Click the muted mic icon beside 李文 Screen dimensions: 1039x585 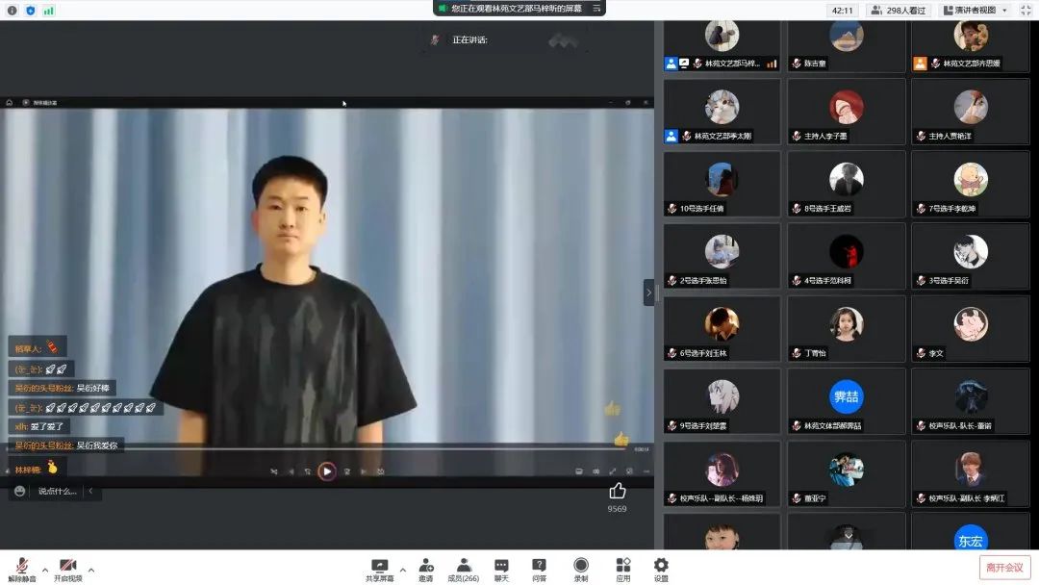[921, 353]
